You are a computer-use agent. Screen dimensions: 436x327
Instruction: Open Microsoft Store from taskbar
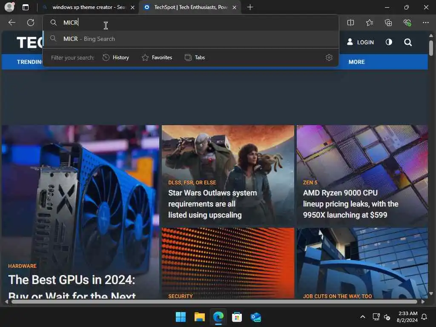coord(237,317)
